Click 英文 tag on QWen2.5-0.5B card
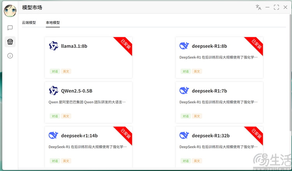The image size is (292, 171). pos(66,116)
